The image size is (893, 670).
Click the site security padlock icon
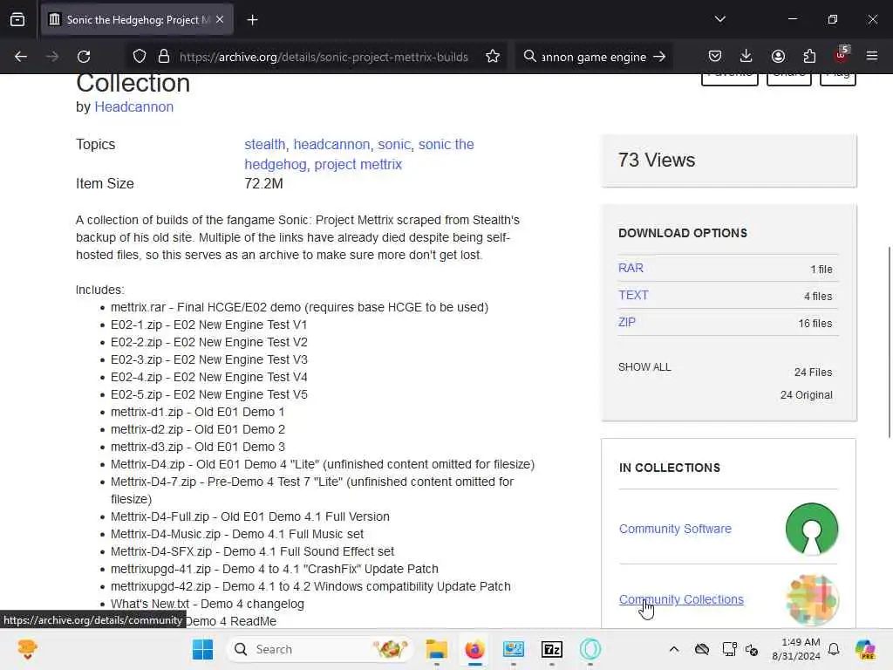164,57
